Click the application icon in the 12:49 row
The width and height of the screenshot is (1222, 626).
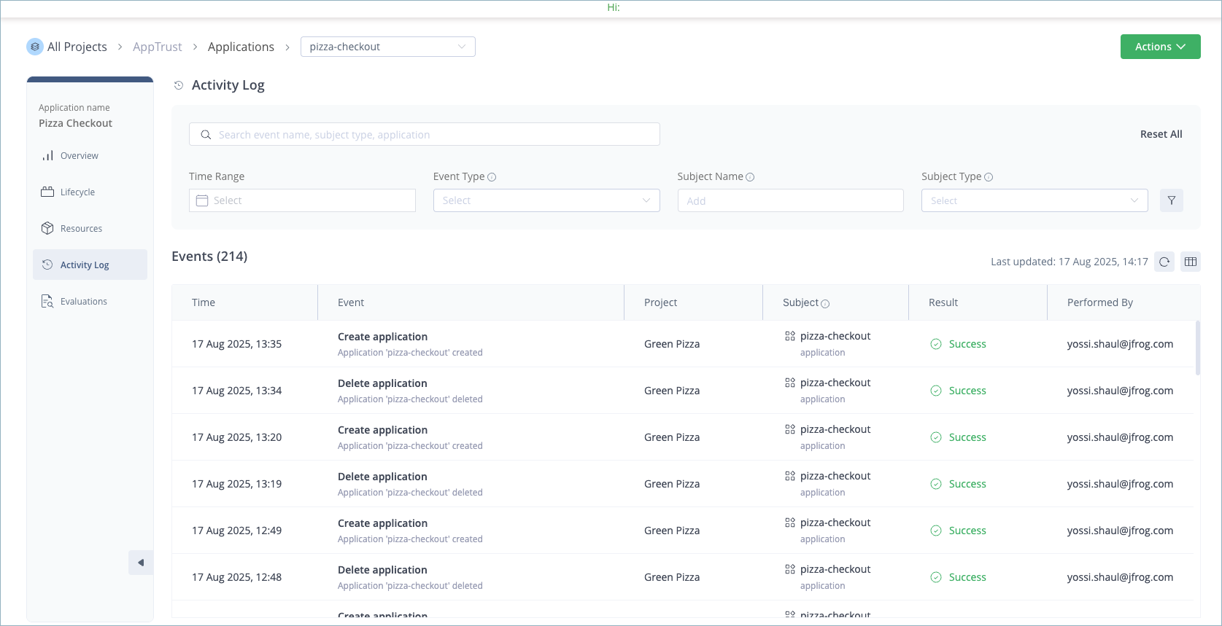[790, 523]
